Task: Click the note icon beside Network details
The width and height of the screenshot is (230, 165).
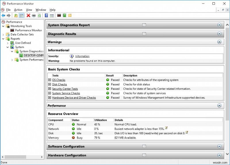Action: (166, 128)
